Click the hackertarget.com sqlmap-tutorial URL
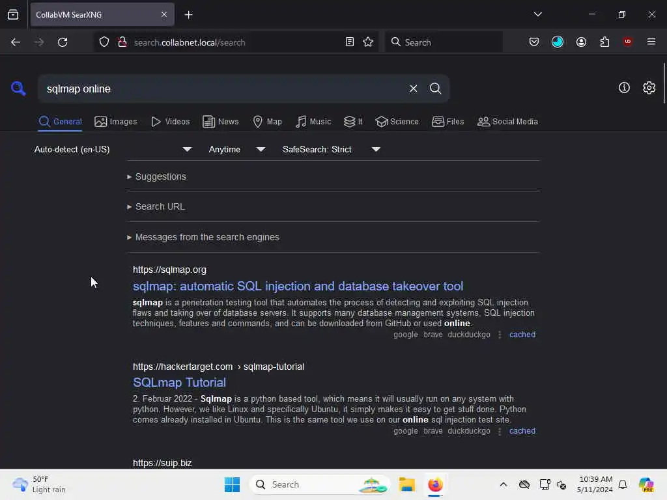The image size is (667, 500). pyautogui.click(x=218, y=367)
